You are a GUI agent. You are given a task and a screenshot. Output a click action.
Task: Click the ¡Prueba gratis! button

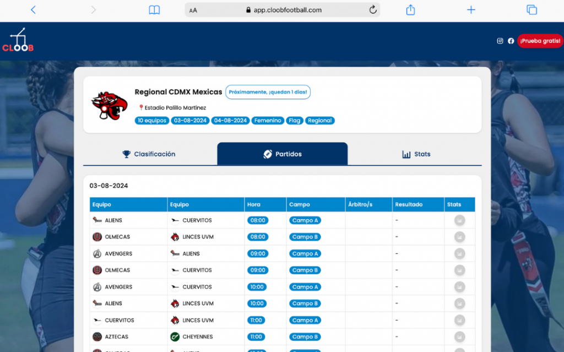tap(540, 41)
